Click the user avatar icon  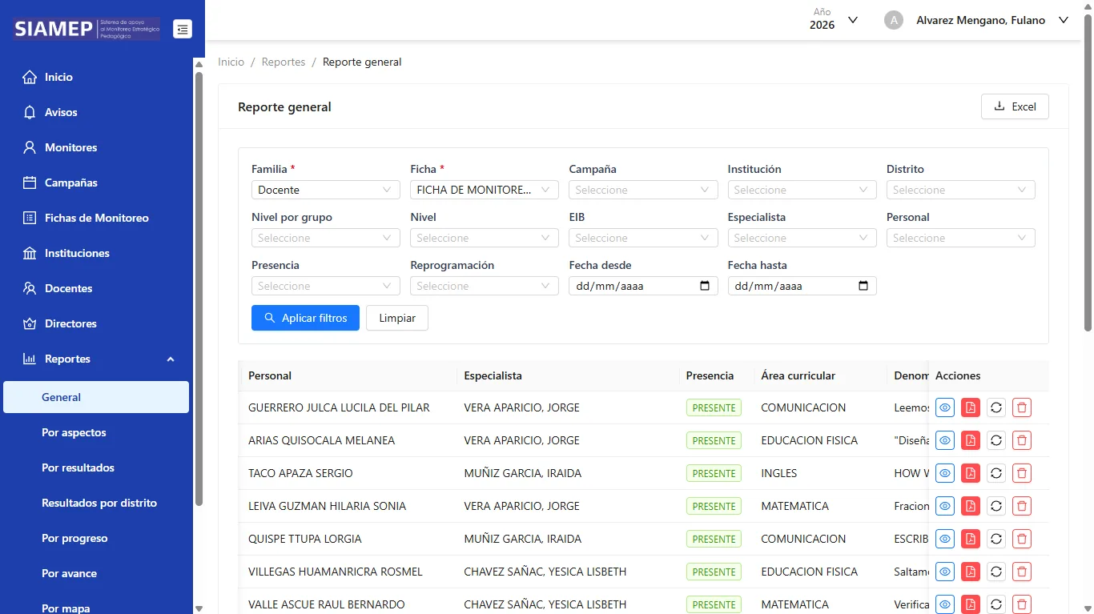pos(894,20)
